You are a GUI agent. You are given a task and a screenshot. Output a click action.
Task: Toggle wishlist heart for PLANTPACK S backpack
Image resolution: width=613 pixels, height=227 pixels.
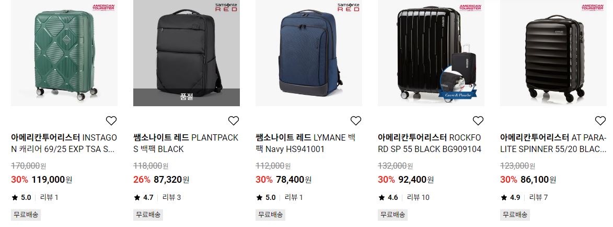click(x=234, y=121)
